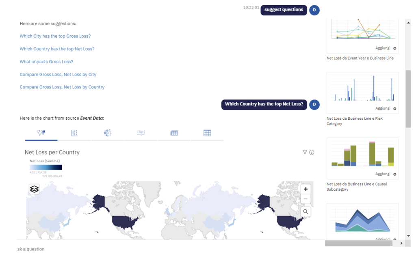Click 'What impacts Gross Loss?' suggestion
This screenshot has width=416, height=254.
(46, 62)
